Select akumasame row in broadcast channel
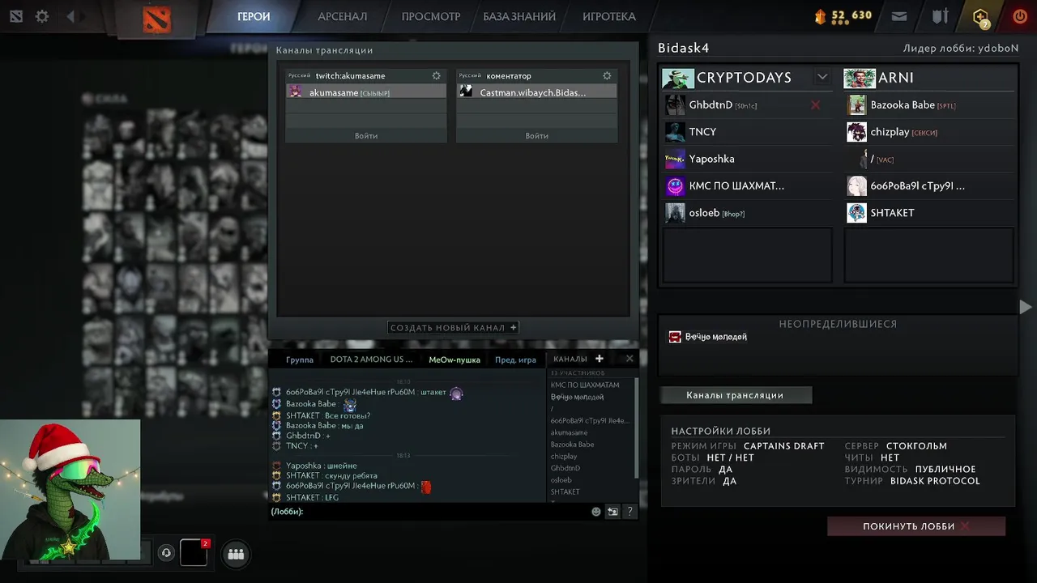This screenshot has width=1037, height=583. pyautogui.click(x=366, y=92)
